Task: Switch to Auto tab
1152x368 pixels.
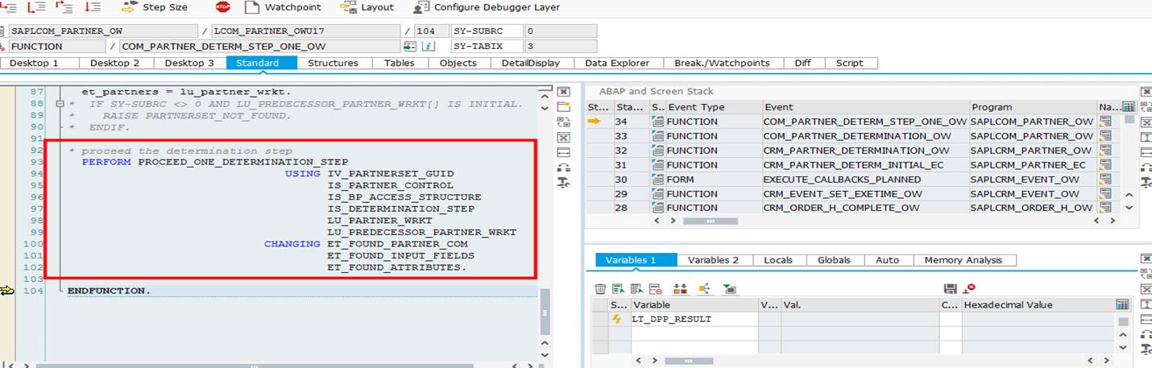Action: click(x=887, y=260)
